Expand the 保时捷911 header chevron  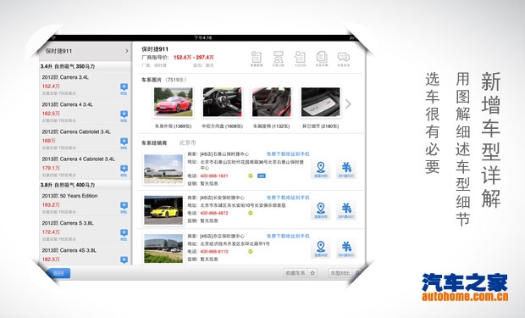tap(127, 51)
